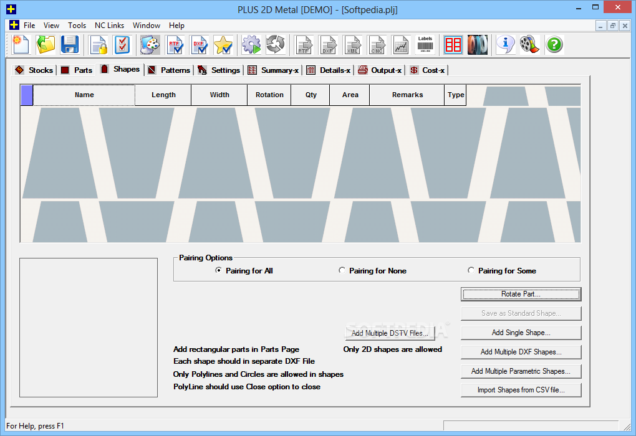
Task: Export to XML using arrow icon
Action: pyautogui.click(x=352, y=45)
